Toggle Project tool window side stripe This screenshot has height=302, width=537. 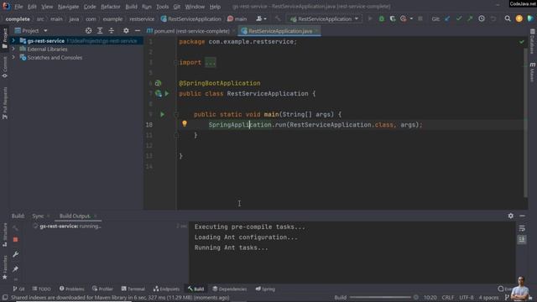(4, 39)
